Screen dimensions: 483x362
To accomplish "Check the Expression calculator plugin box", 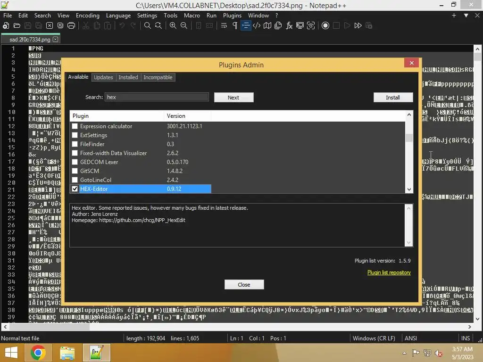I will [75, 126].
